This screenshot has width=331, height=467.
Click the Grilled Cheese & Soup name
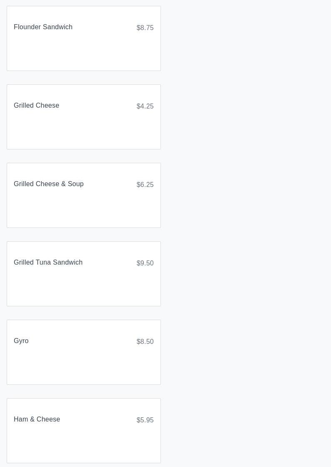[48, 184]
